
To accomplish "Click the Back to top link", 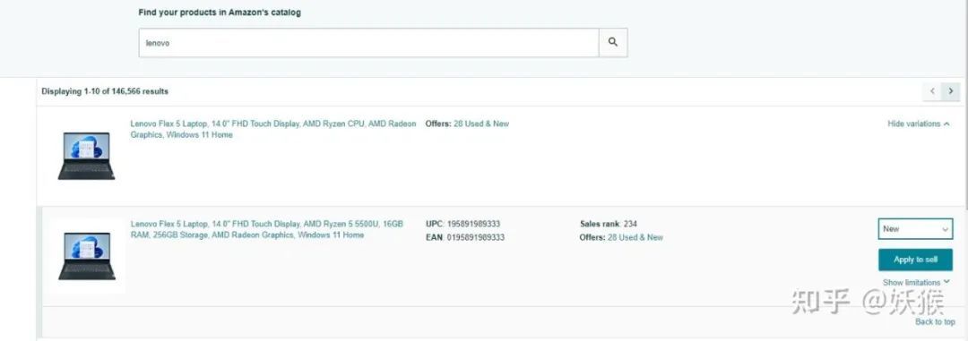I will 935,322.
